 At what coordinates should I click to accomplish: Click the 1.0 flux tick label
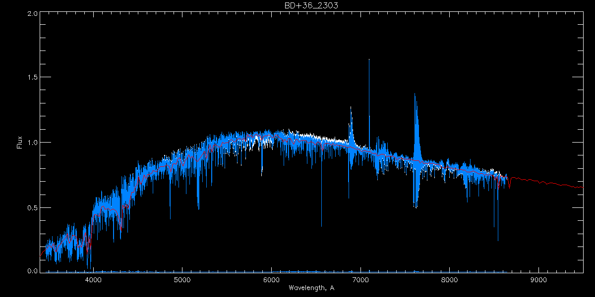click(x=33, y=143)
